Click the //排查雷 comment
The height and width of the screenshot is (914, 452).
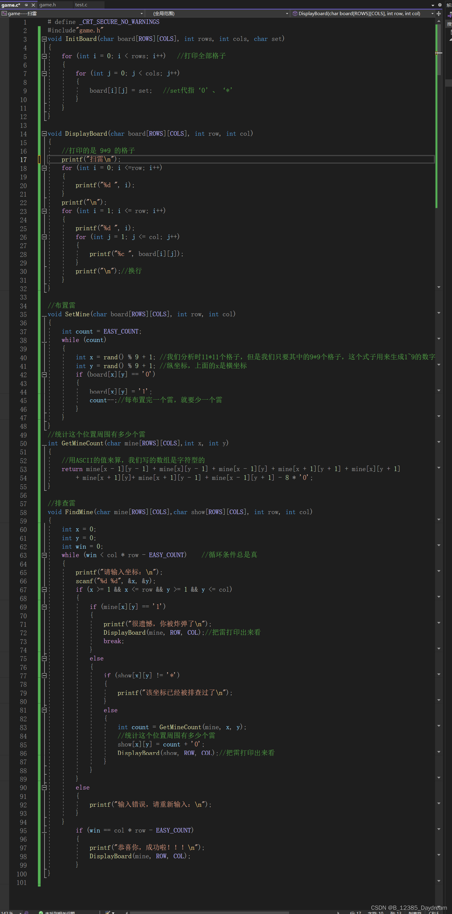(61, 504)
